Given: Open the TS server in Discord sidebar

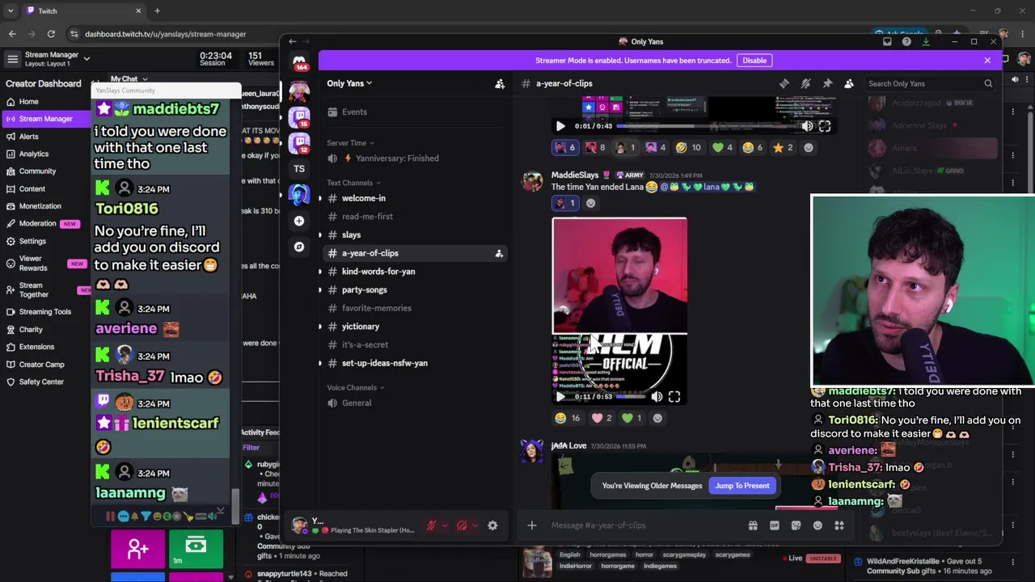Looking at the screenshot, I should pos(299,169).
